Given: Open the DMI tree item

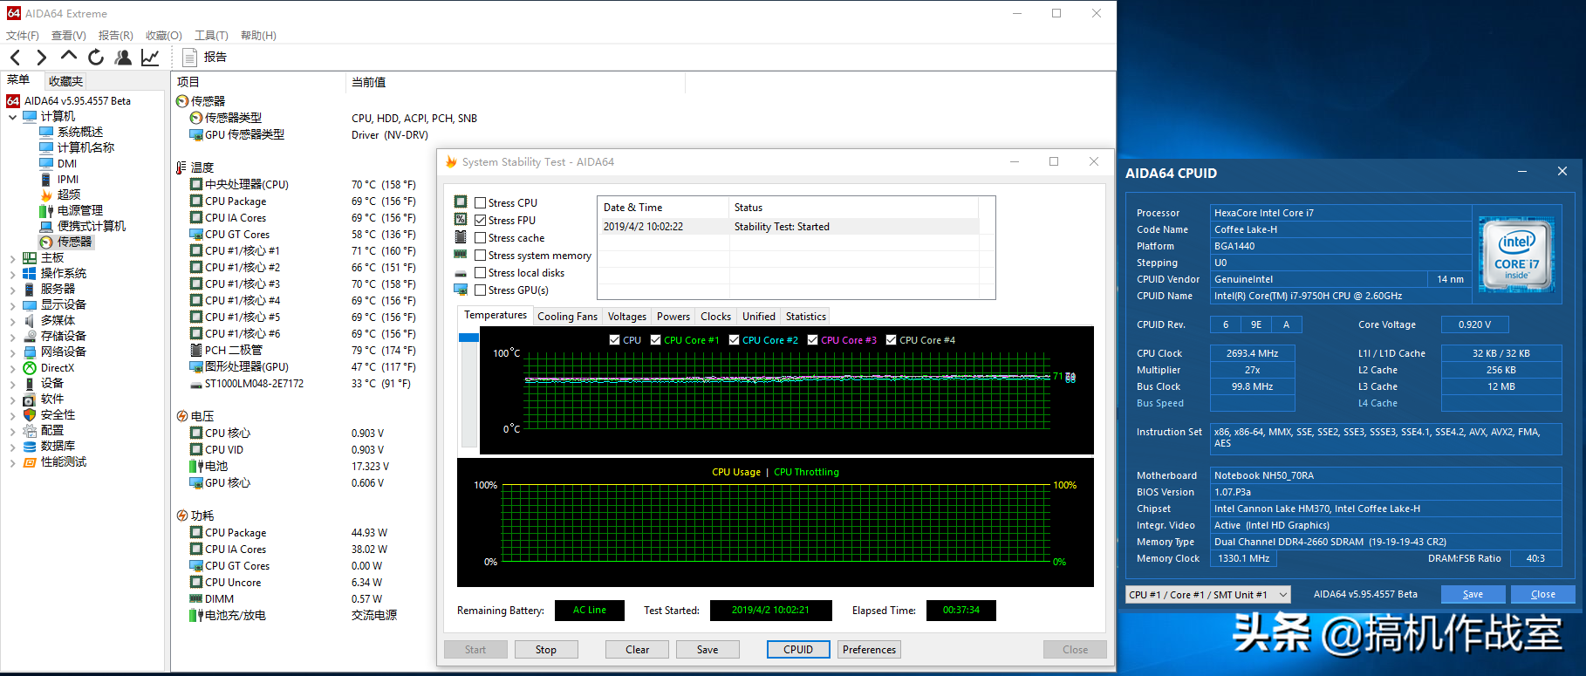Looking at the screenshot, I should tap(67, 163).
